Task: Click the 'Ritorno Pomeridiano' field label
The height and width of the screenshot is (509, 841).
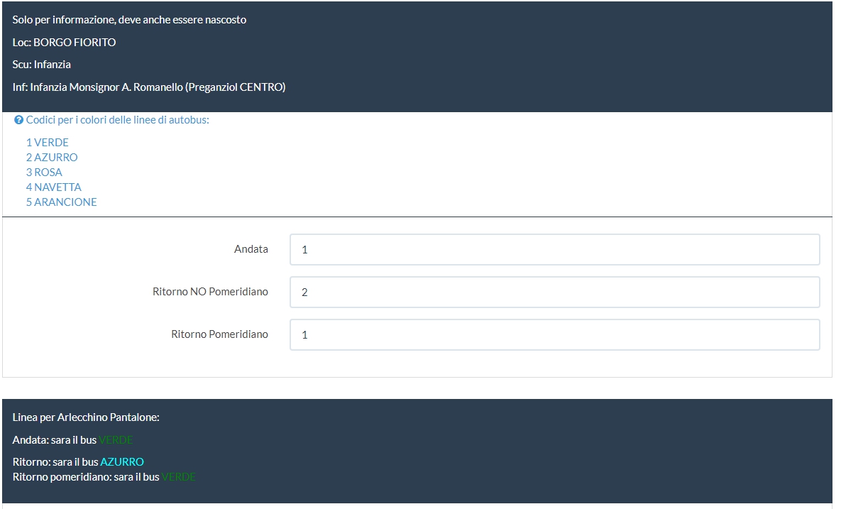Action: click(x=220, y=334)
